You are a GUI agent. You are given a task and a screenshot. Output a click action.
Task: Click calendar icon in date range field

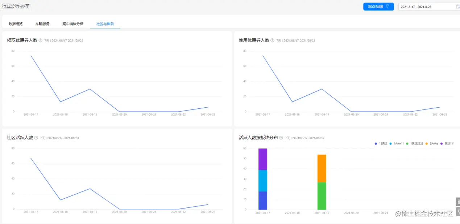click(458, 7)
